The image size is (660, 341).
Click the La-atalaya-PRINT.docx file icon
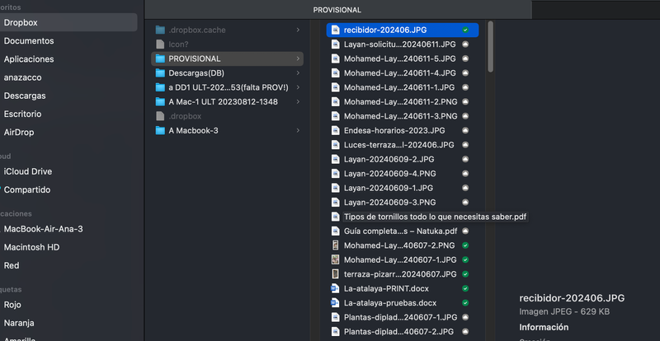335,288
